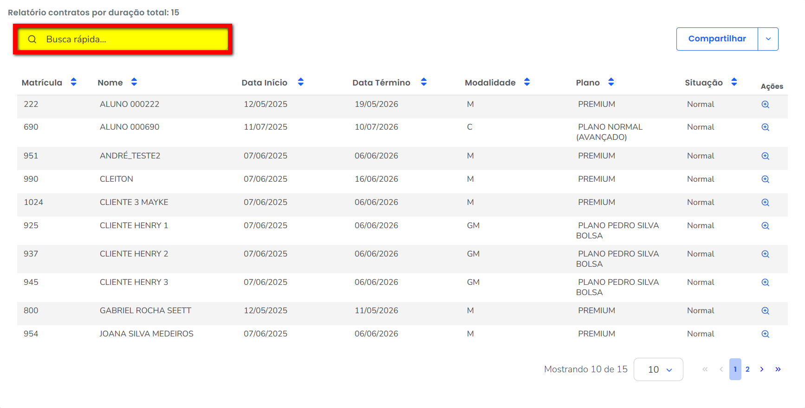Go to page 2 of results
This screenshot has width=805, height=408.
coord(747,369)
